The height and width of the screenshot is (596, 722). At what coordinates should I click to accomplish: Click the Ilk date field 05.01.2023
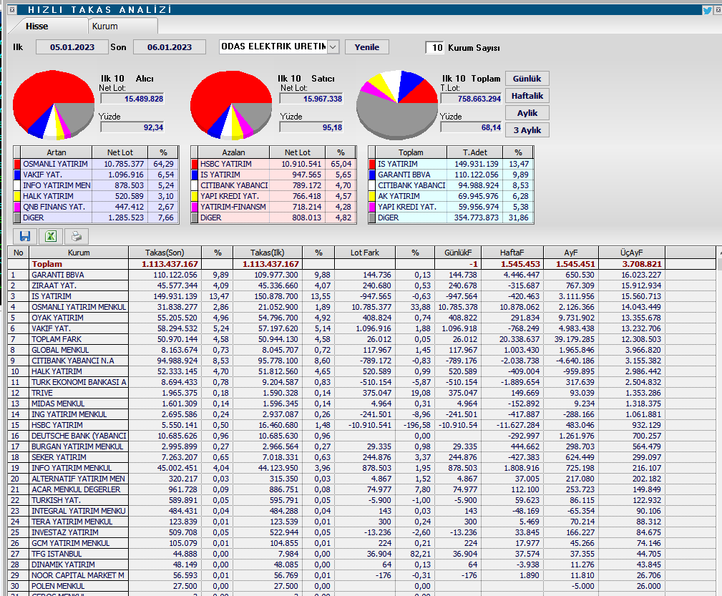pos(72,47)
